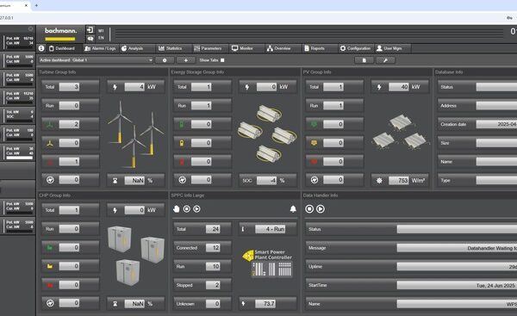Click the SPPC stop button icon
The height and width of the screenshot is (316, 517).
click(187, 209)
